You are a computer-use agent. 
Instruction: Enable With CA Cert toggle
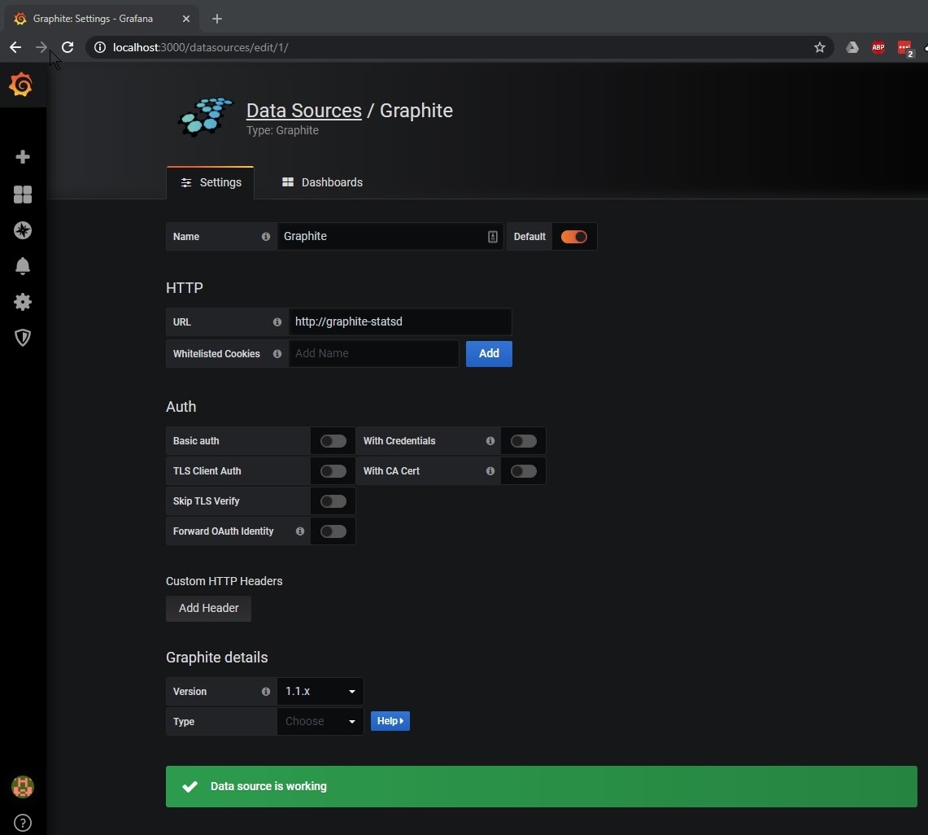[523, 471]
